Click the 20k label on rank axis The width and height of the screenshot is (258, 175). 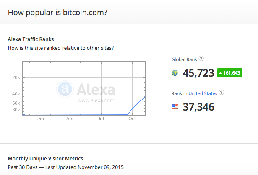pyautogui.click(x=16, y=77)
